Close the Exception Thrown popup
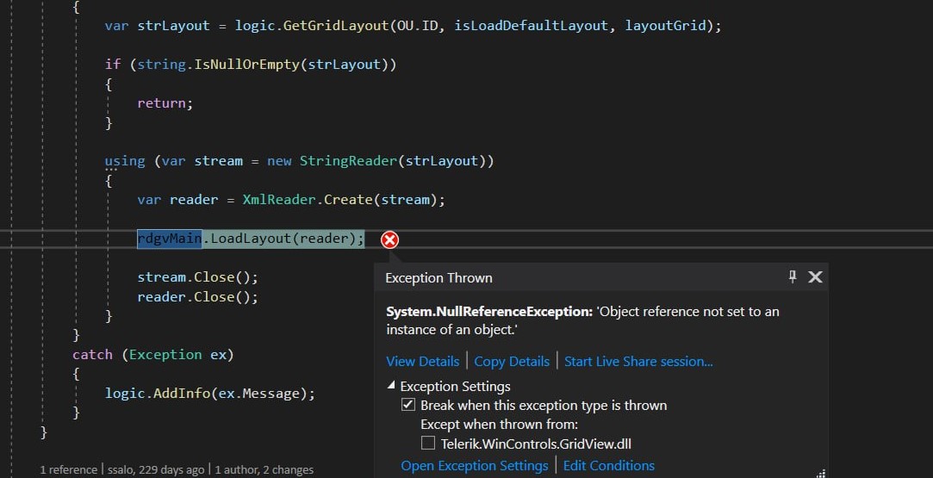Viewport: 933px width, 478px height. click(815, 277)
